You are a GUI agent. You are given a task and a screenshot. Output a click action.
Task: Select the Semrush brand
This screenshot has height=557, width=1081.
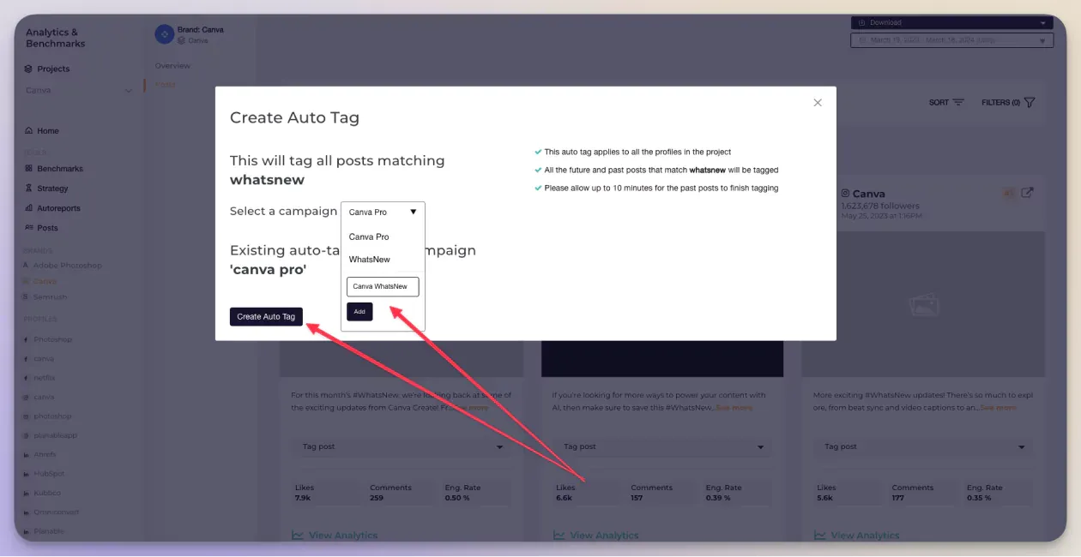(45, 297)
